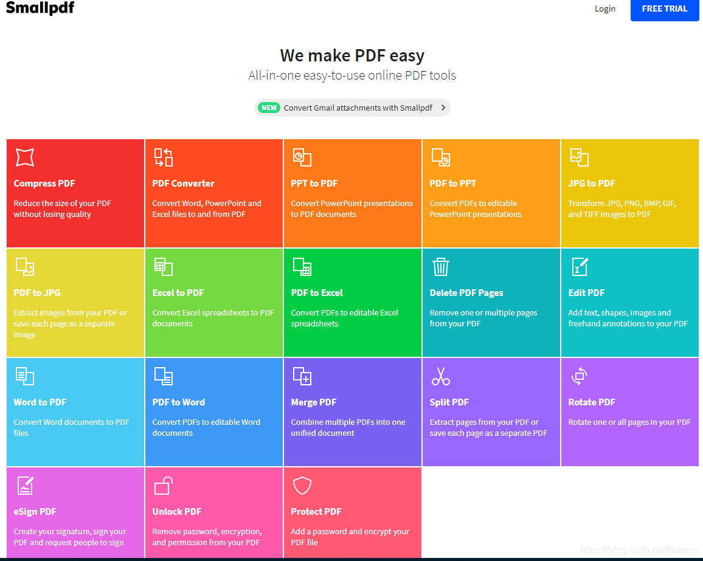Image resolution: width=703 pixels, height=561 pixels.
Task: Click 'Convert Word documents to PDF files' text
Action: coord(72,427)
